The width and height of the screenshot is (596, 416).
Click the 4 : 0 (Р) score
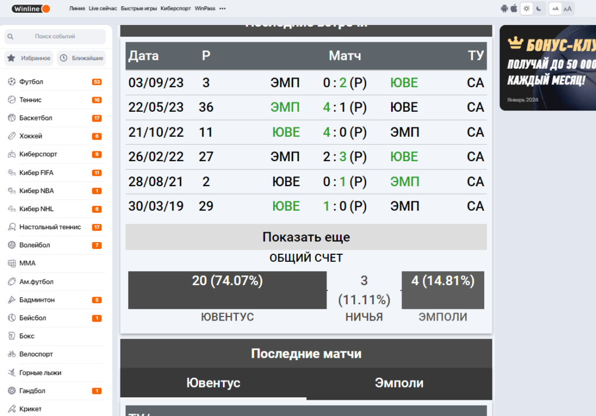(345, 132)
